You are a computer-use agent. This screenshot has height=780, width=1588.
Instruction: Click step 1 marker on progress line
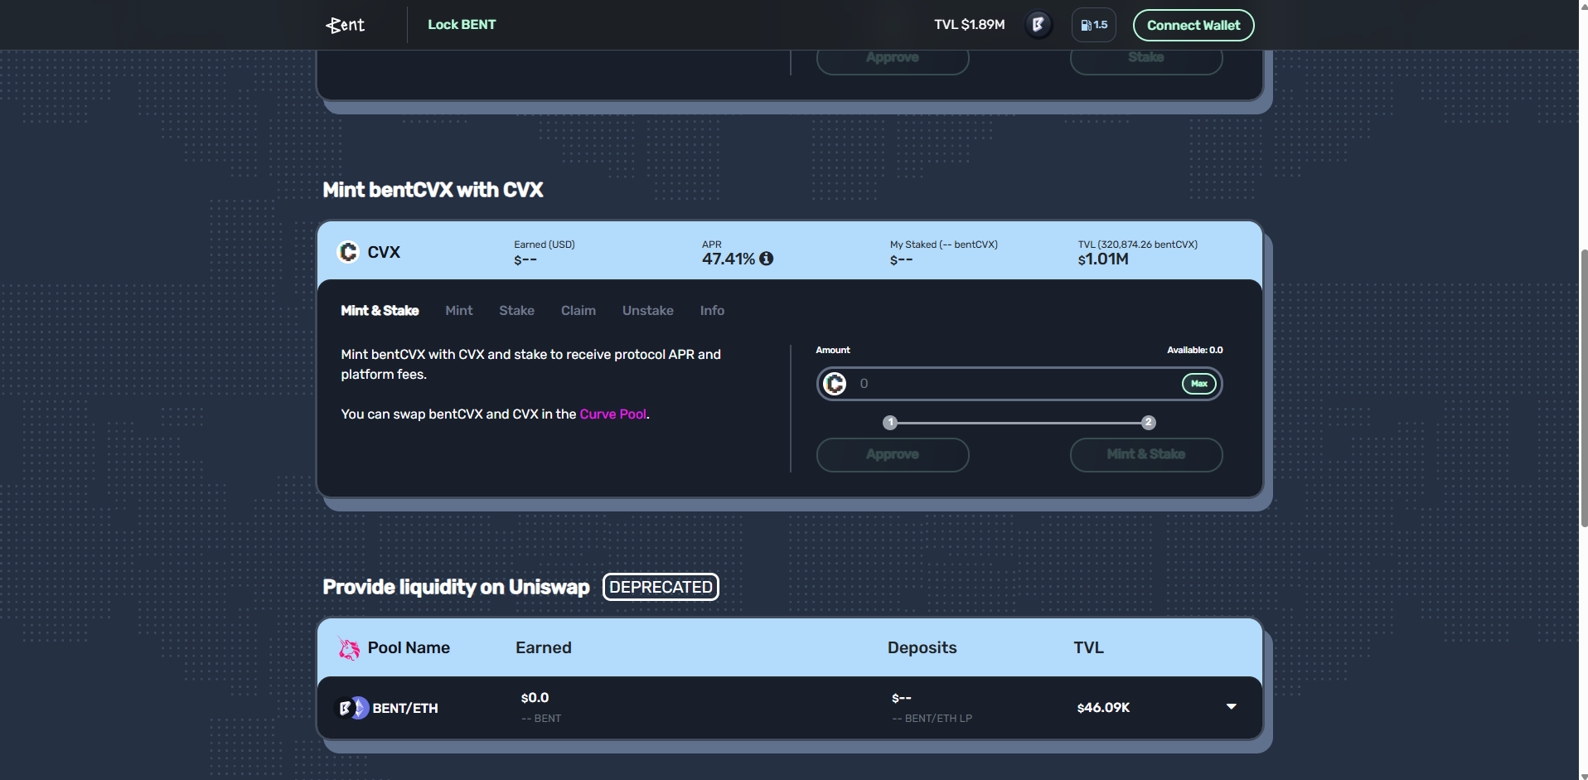click(890, 423)
